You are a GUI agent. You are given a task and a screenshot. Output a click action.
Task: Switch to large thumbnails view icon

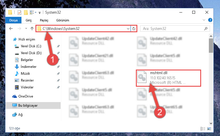coord(209,129)
